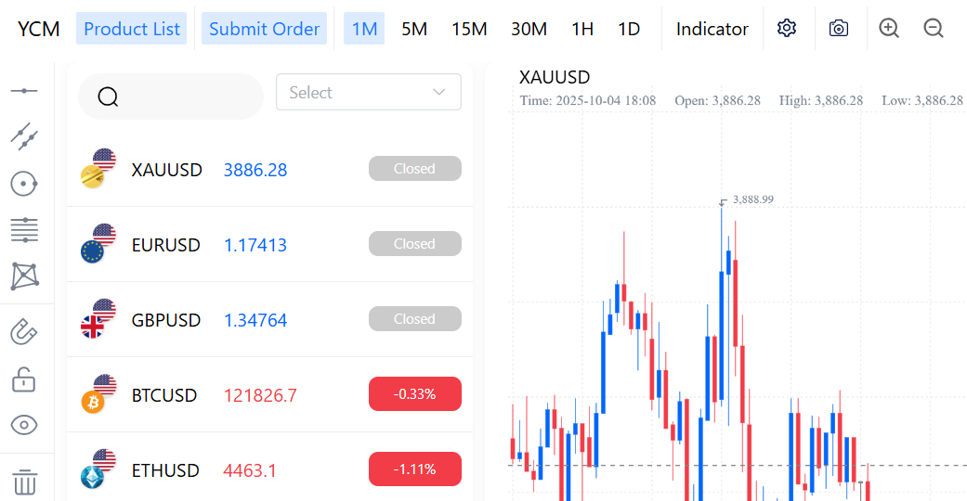Screen dimensions: 967x501
Task: Delete all drawings with trash icon
Action: pos(24,482)
